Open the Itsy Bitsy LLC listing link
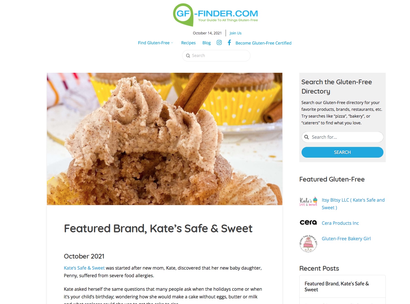This screenshot has height=304, width=410. (x=353, y=204)
